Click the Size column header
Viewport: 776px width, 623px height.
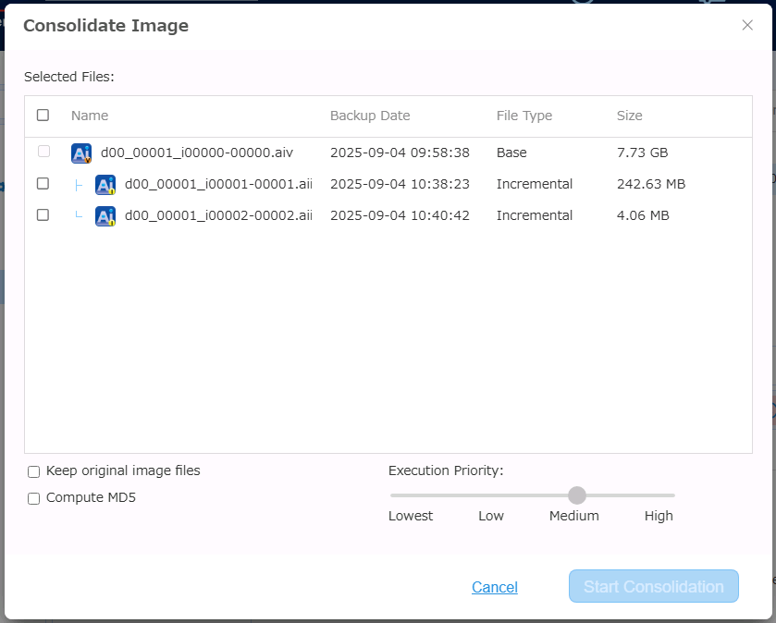coord(629,116)
